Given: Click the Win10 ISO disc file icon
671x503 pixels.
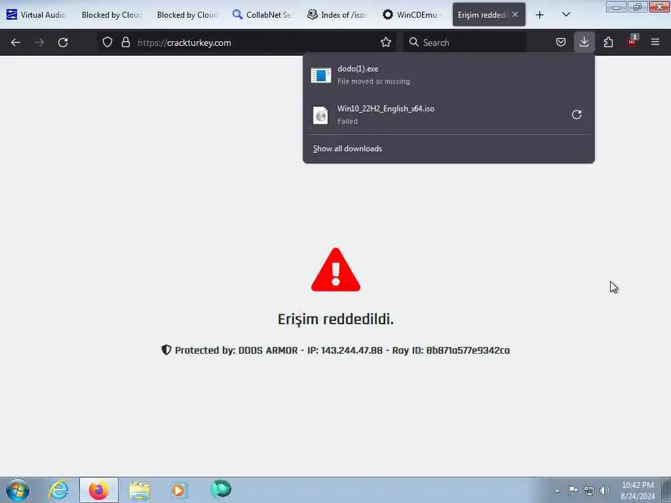Looking at the screenshot, I should (x=320, y=115).
